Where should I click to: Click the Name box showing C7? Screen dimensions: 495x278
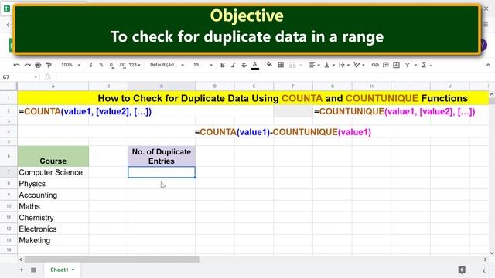click(19, 77)
